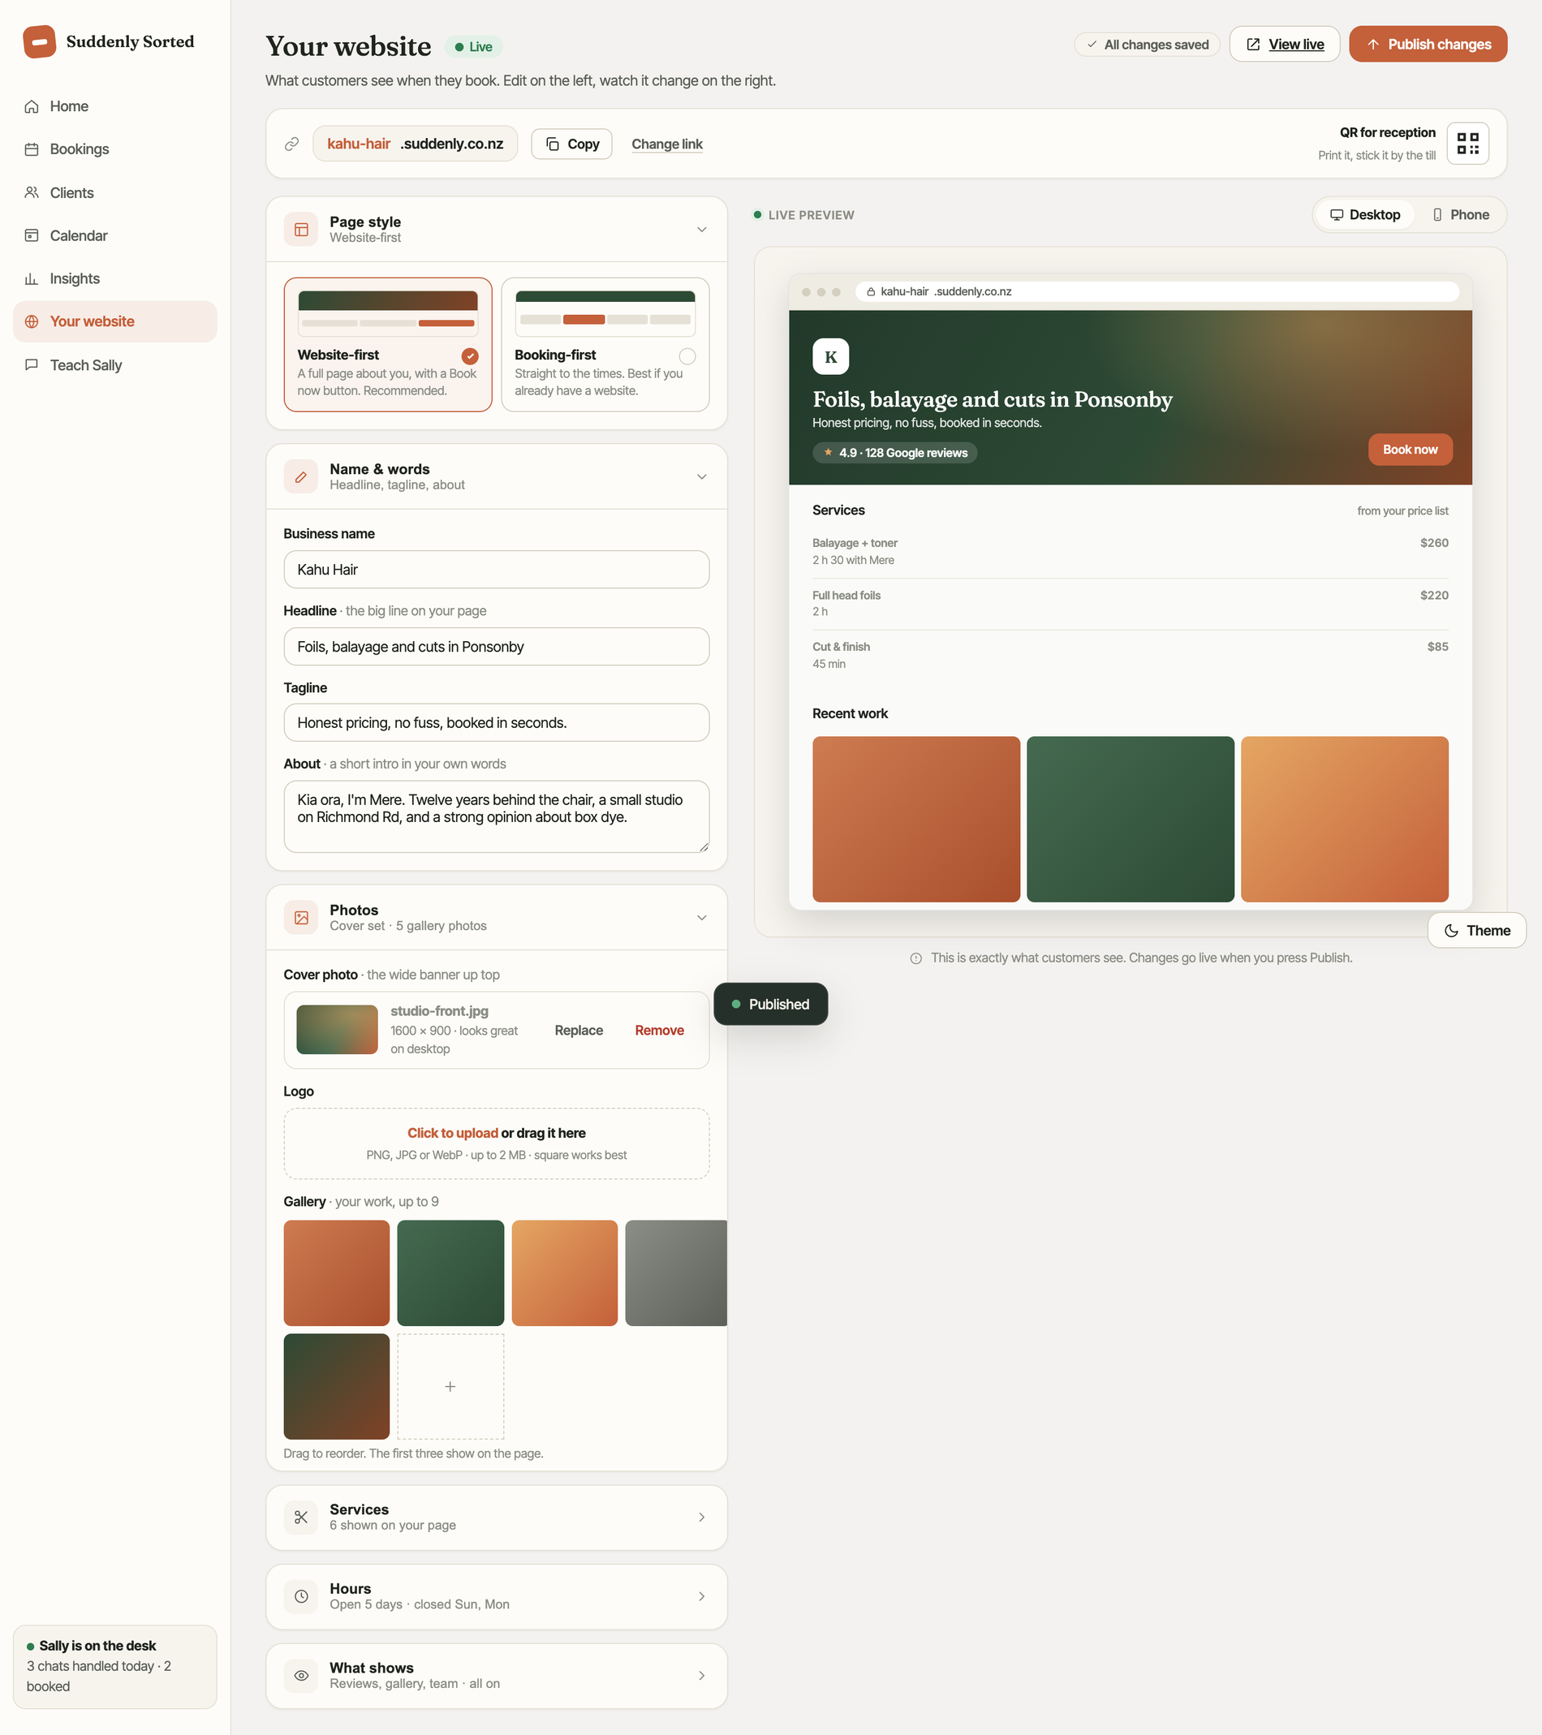Click the info icon under the preview
Image resolution: width=1542 pixels, height=1735 pixels.
915,958
